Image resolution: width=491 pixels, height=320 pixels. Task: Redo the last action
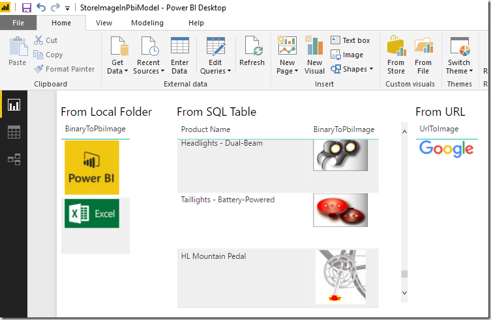click(x=55, y=7)
